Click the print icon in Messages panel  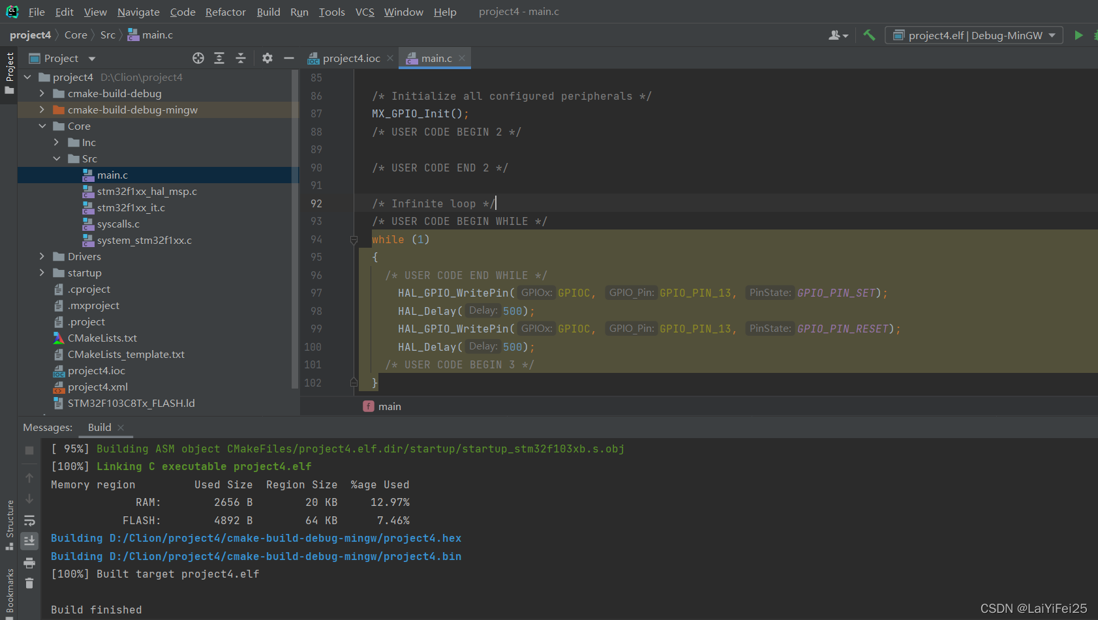pos(29,563)
